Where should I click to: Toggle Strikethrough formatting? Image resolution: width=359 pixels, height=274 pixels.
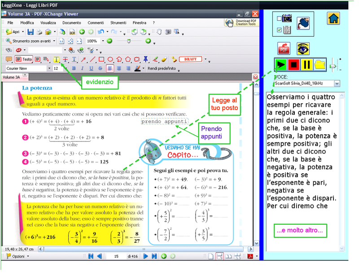tap(100, 68)
